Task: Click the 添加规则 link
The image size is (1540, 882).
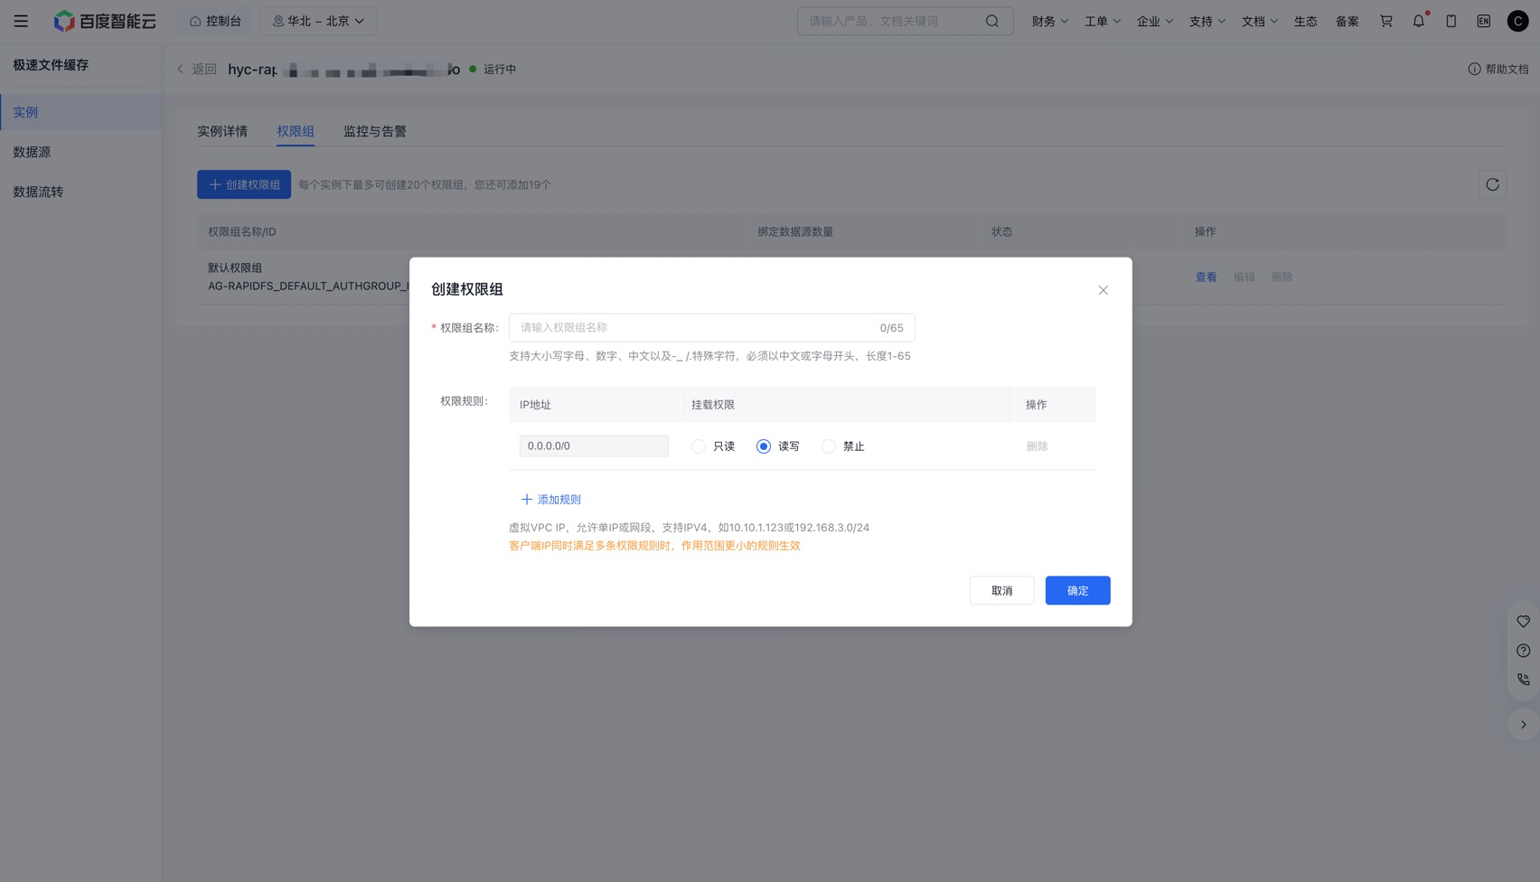Action: (550, 500)
